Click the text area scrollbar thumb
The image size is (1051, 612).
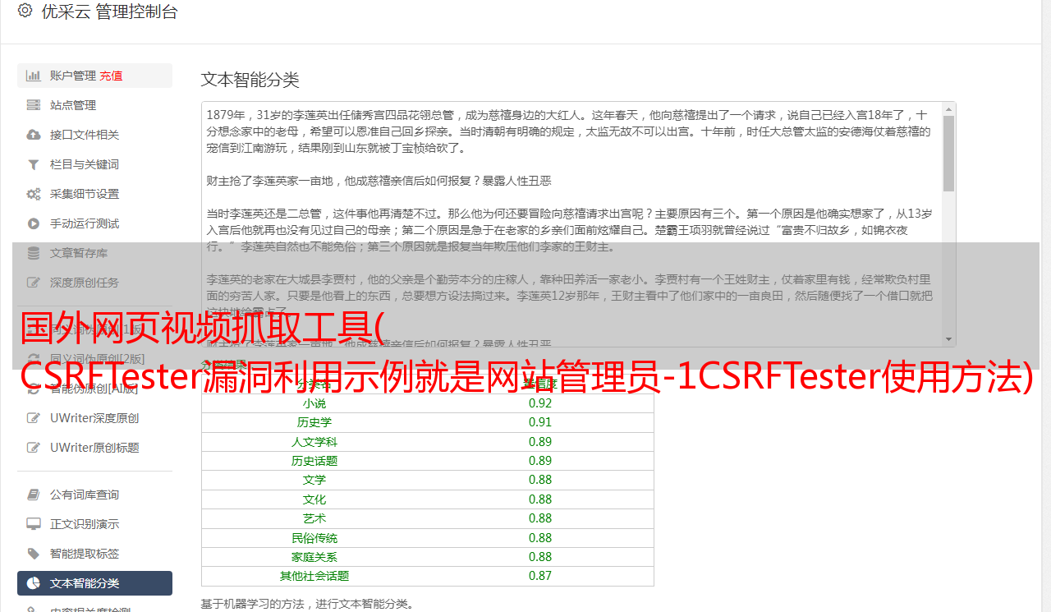pyautogui.click(x=949, y=154)
